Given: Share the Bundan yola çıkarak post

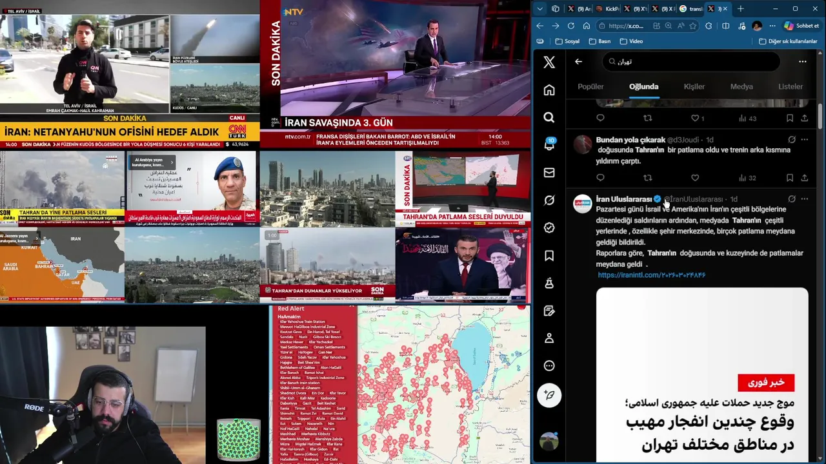Looking at the screenshot, I should pos(805,178).
